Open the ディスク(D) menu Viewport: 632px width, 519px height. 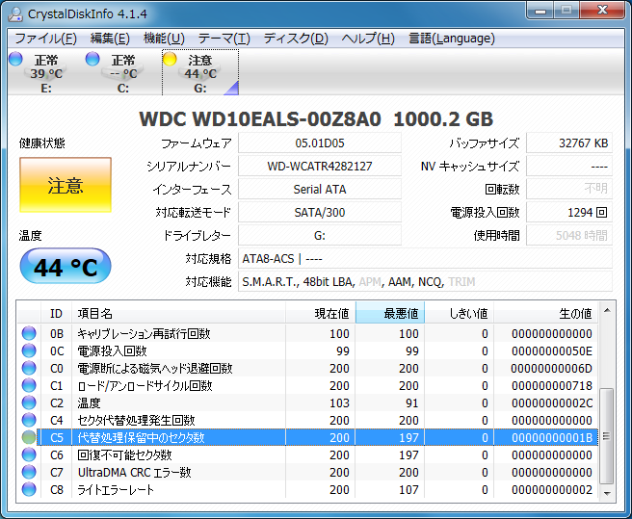pyautogui.click(x=296, y=39)
